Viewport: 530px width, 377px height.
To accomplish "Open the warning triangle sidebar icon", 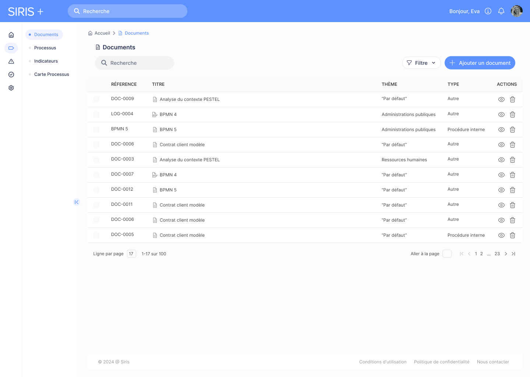I will point(11,61).
